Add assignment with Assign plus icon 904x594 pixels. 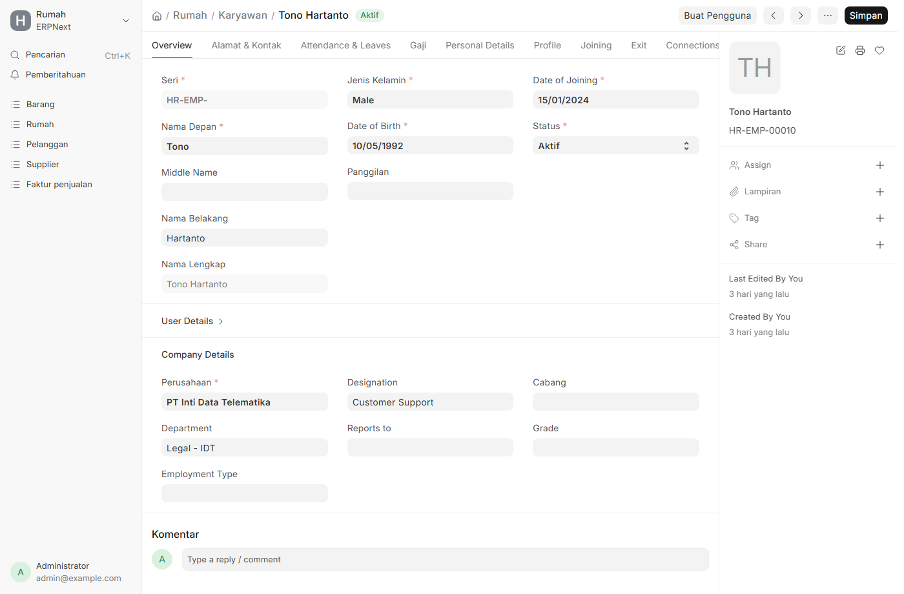point(879,165)
